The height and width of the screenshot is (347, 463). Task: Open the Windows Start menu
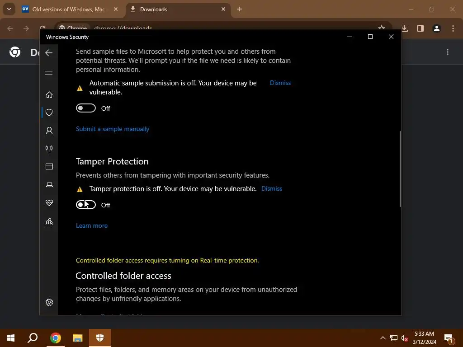point(11,338)
